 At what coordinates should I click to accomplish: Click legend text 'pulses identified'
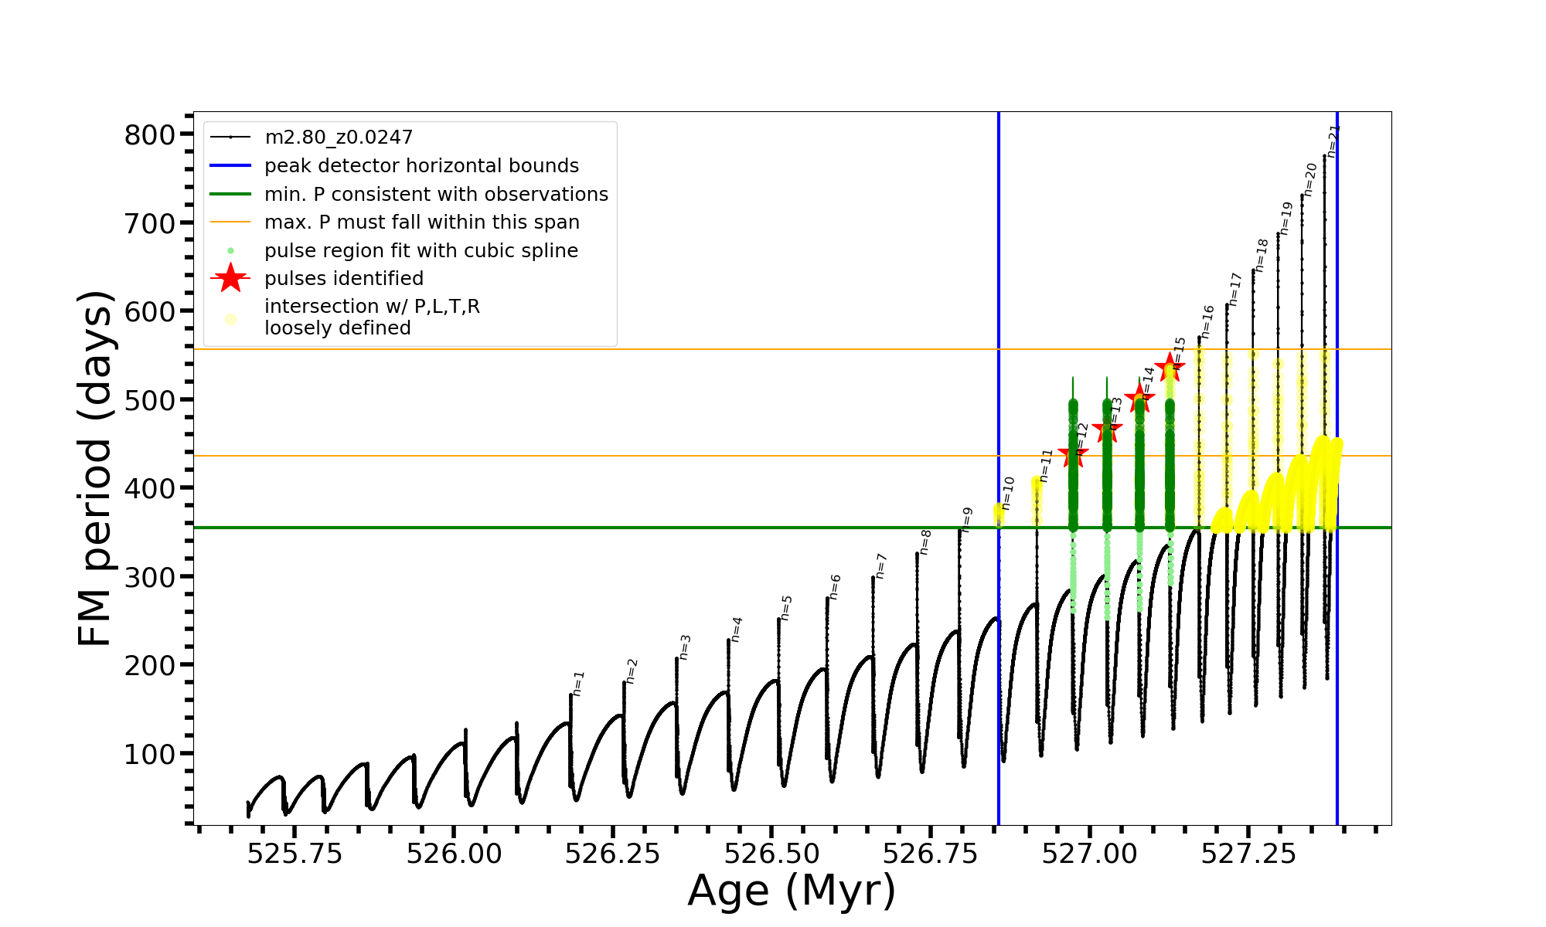click(344, 278)
